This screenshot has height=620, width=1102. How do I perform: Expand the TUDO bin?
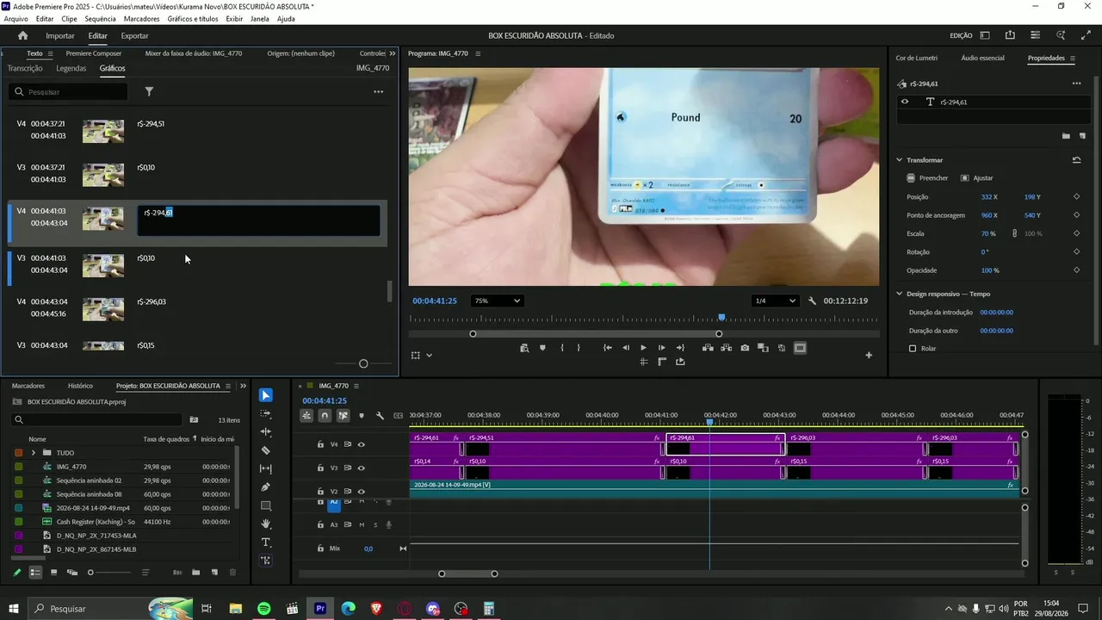(x=34, y=453)
